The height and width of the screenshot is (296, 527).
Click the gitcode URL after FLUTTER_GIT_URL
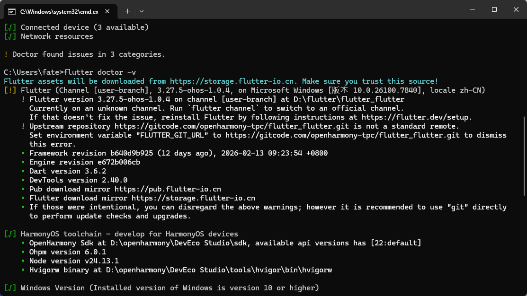click(342, 135)
